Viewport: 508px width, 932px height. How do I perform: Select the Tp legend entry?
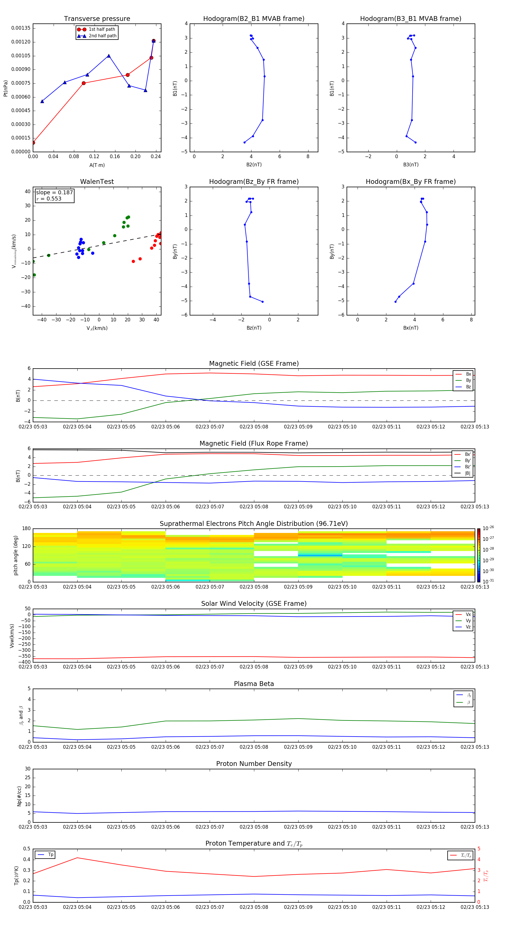45,855
